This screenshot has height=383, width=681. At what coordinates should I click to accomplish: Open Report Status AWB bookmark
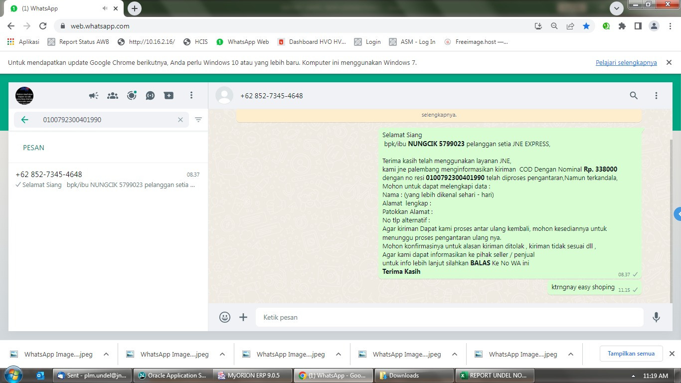pos(78,42)
